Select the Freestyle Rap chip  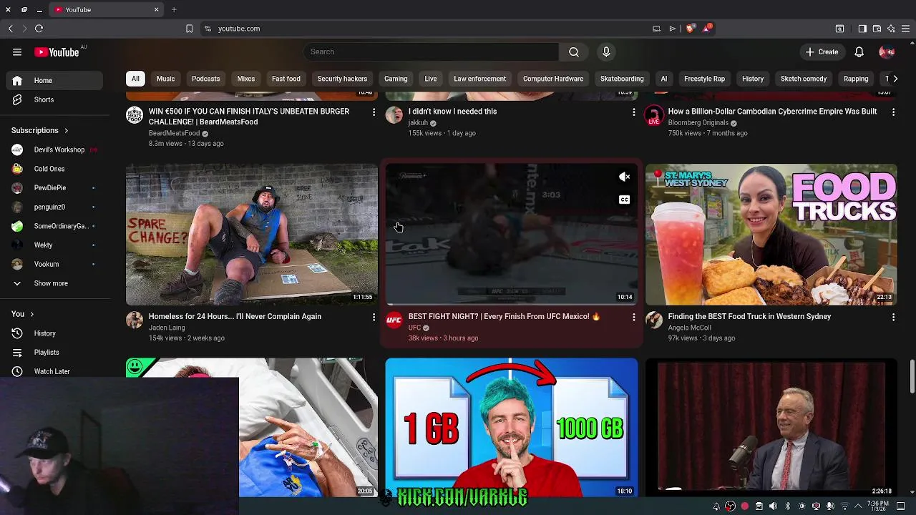point(704,79)
